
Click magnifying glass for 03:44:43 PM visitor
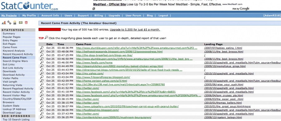[42, 70]
